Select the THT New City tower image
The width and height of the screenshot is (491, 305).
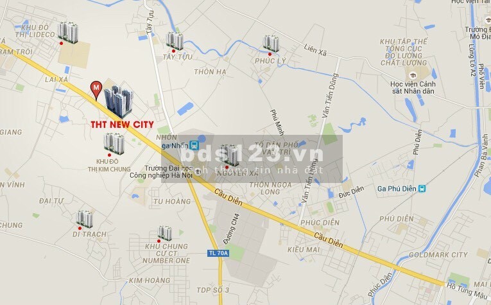[x=119, y=101]
